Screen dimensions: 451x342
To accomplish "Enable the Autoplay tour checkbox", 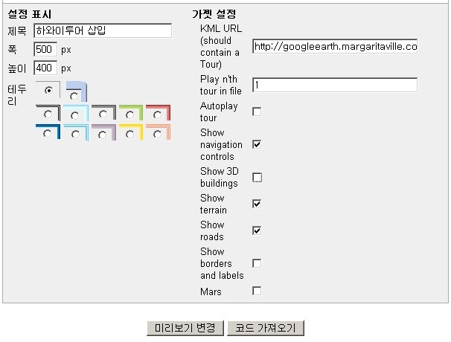I will (257, 112).
